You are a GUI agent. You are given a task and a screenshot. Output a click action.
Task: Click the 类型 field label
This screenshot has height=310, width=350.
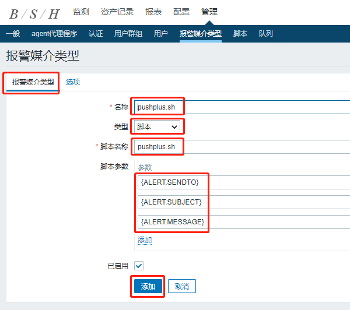click(121, 127)
